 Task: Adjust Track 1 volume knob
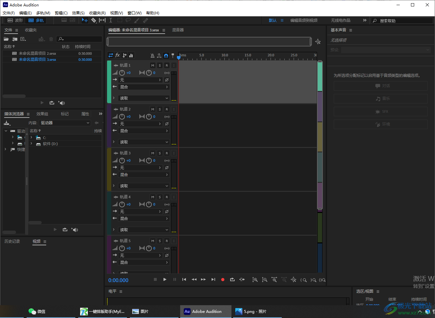tap(122, 73)
